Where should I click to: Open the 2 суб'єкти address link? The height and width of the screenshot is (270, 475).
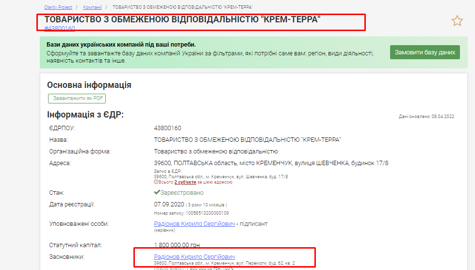coord(185,182)
